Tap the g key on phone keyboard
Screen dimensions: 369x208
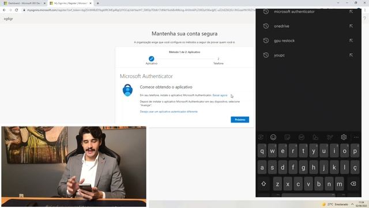(x=303, y=167)
